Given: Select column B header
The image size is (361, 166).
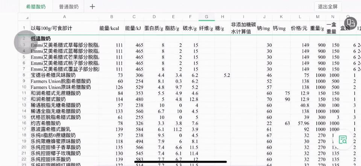Looking at the screenshot, I should coord(112,17).
